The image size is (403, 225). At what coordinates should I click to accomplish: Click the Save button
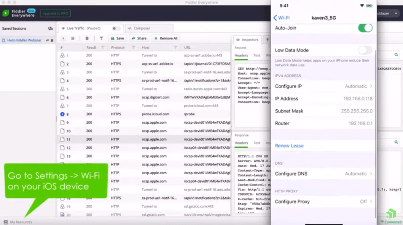(118, 38)
